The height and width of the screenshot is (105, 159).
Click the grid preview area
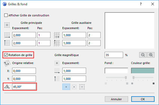(130, 31)
